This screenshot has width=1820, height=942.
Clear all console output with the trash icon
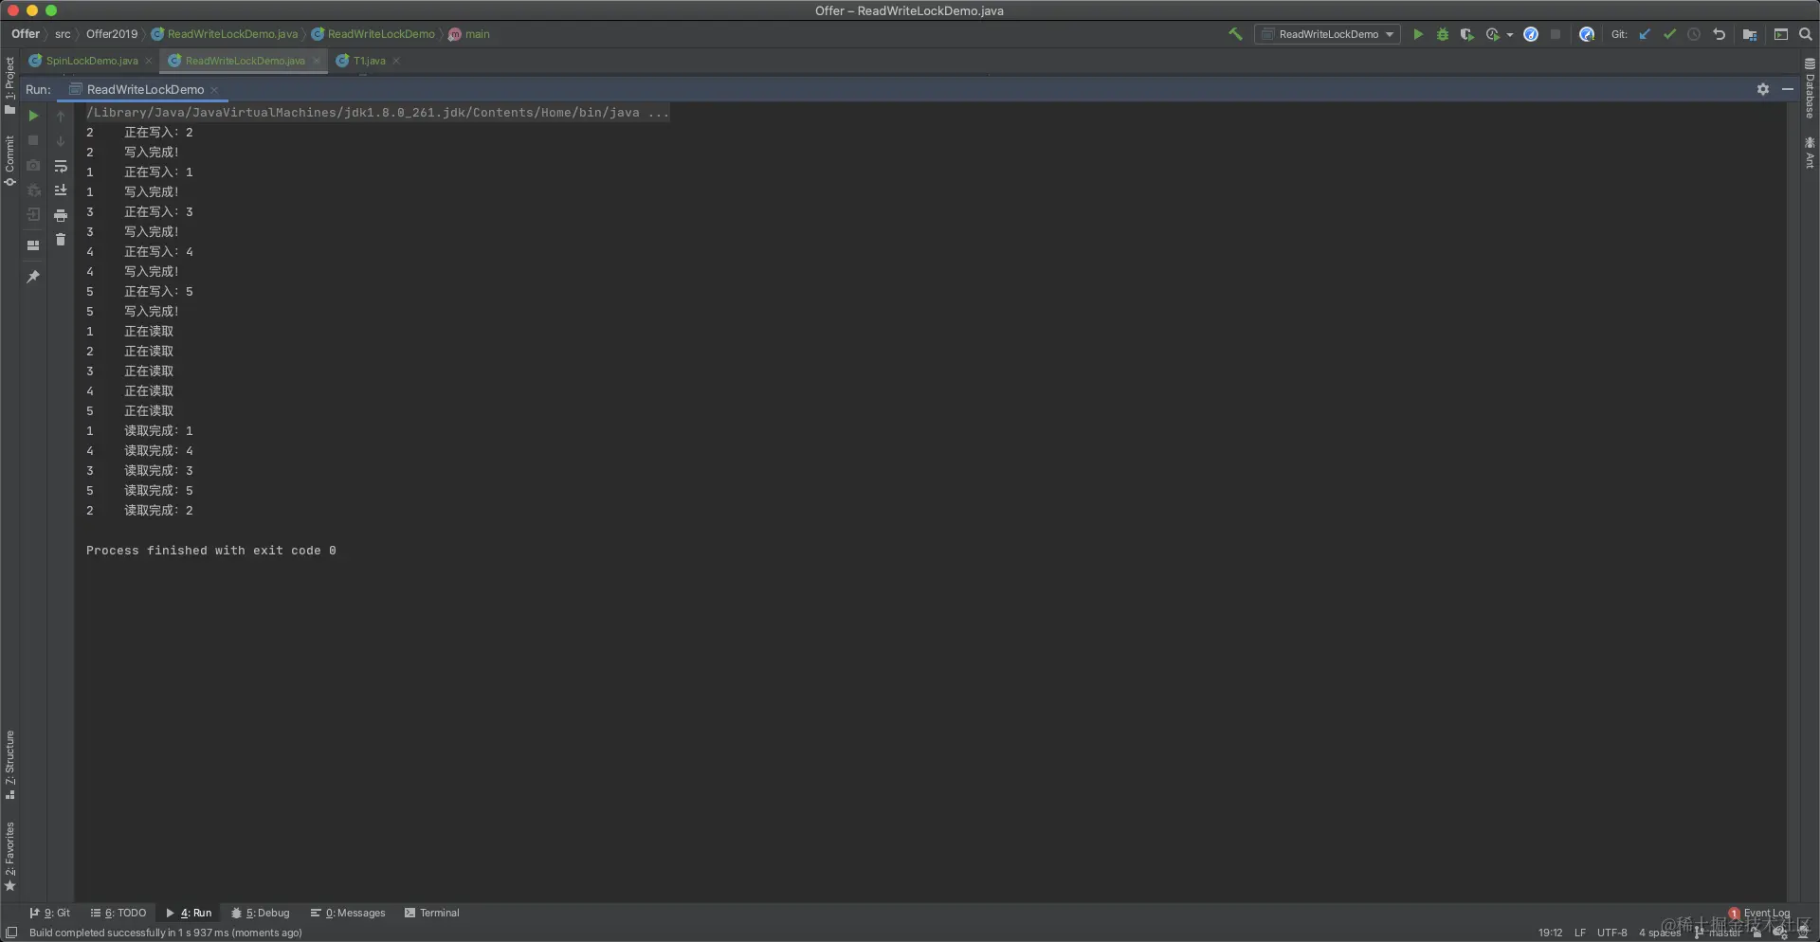(x=61, y=240)
